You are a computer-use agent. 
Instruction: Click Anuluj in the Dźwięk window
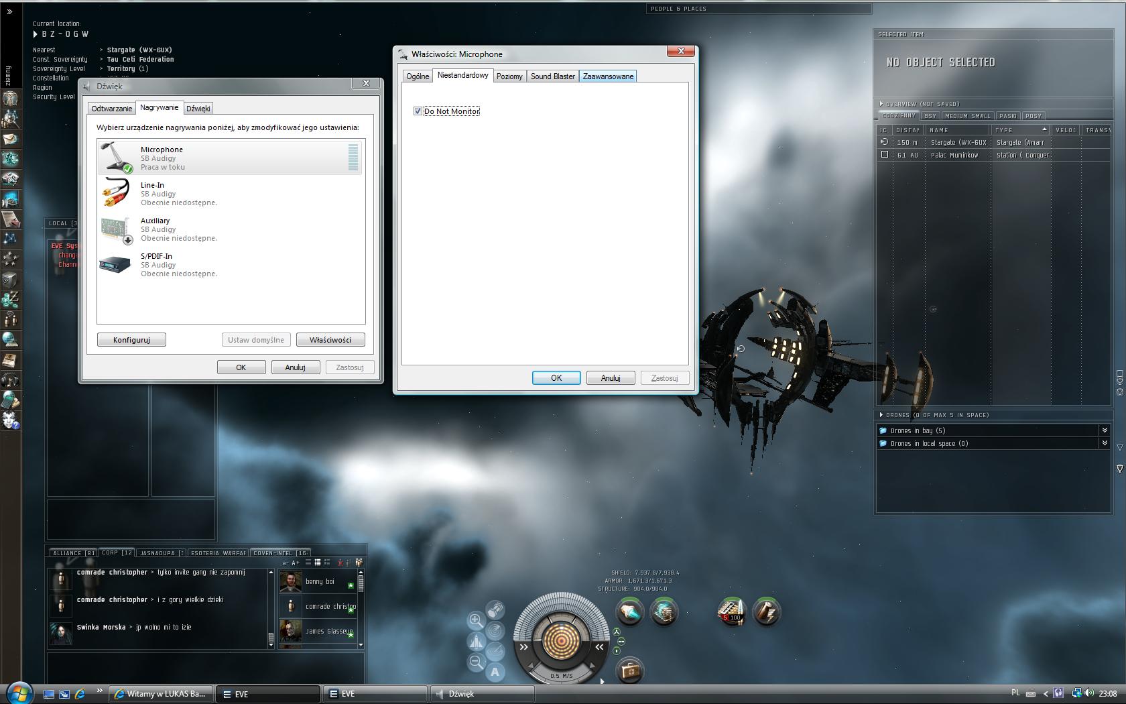click(x=296, y=367)
